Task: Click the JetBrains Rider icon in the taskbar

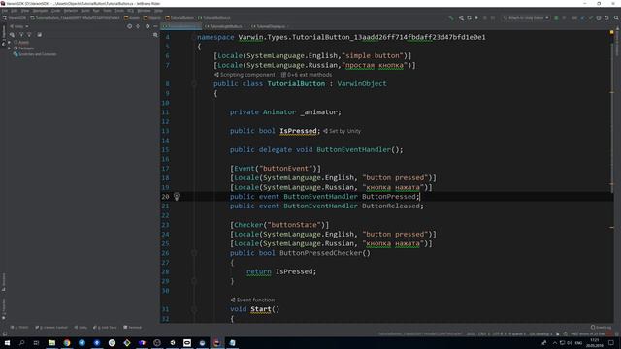Action: click(217, 342)
